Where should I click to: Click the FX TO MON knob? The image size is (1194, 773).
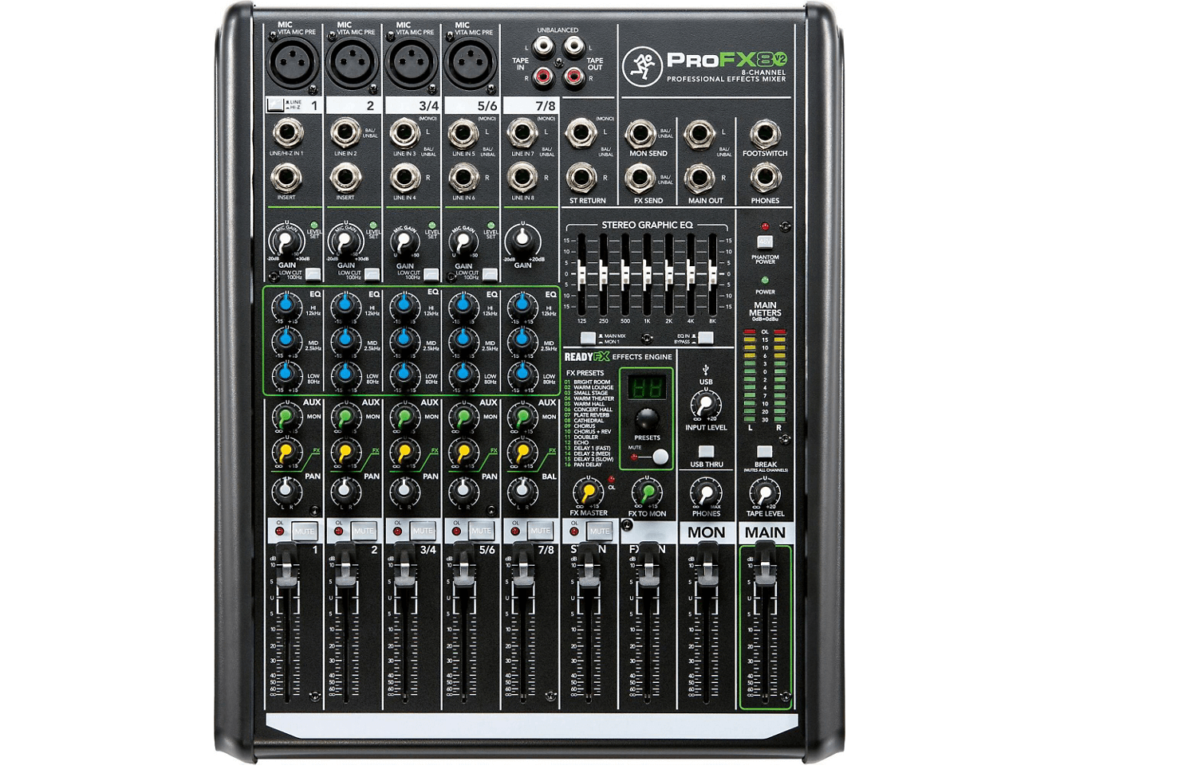coord(647,492)
